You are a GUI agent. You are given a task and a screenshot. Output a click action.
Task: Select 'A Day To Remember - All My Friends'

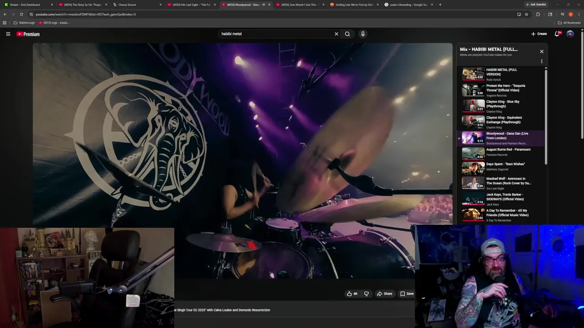pyautogui.click(x=501, y=215)
